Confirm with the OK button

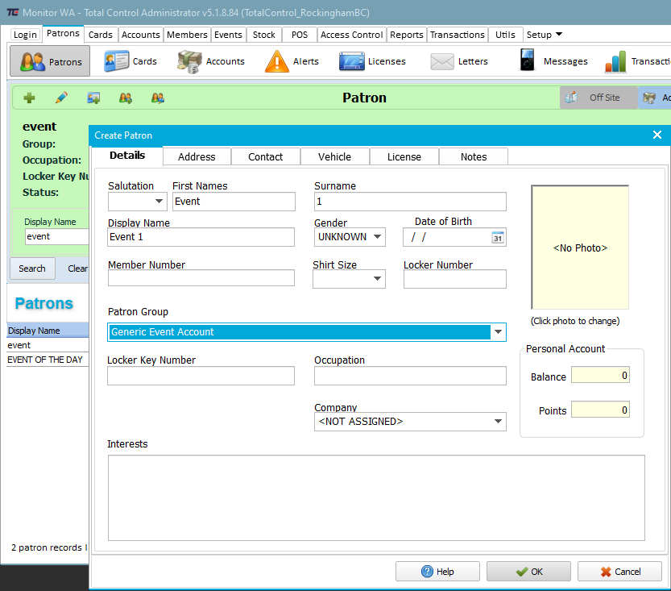click(x=528, y=572)
